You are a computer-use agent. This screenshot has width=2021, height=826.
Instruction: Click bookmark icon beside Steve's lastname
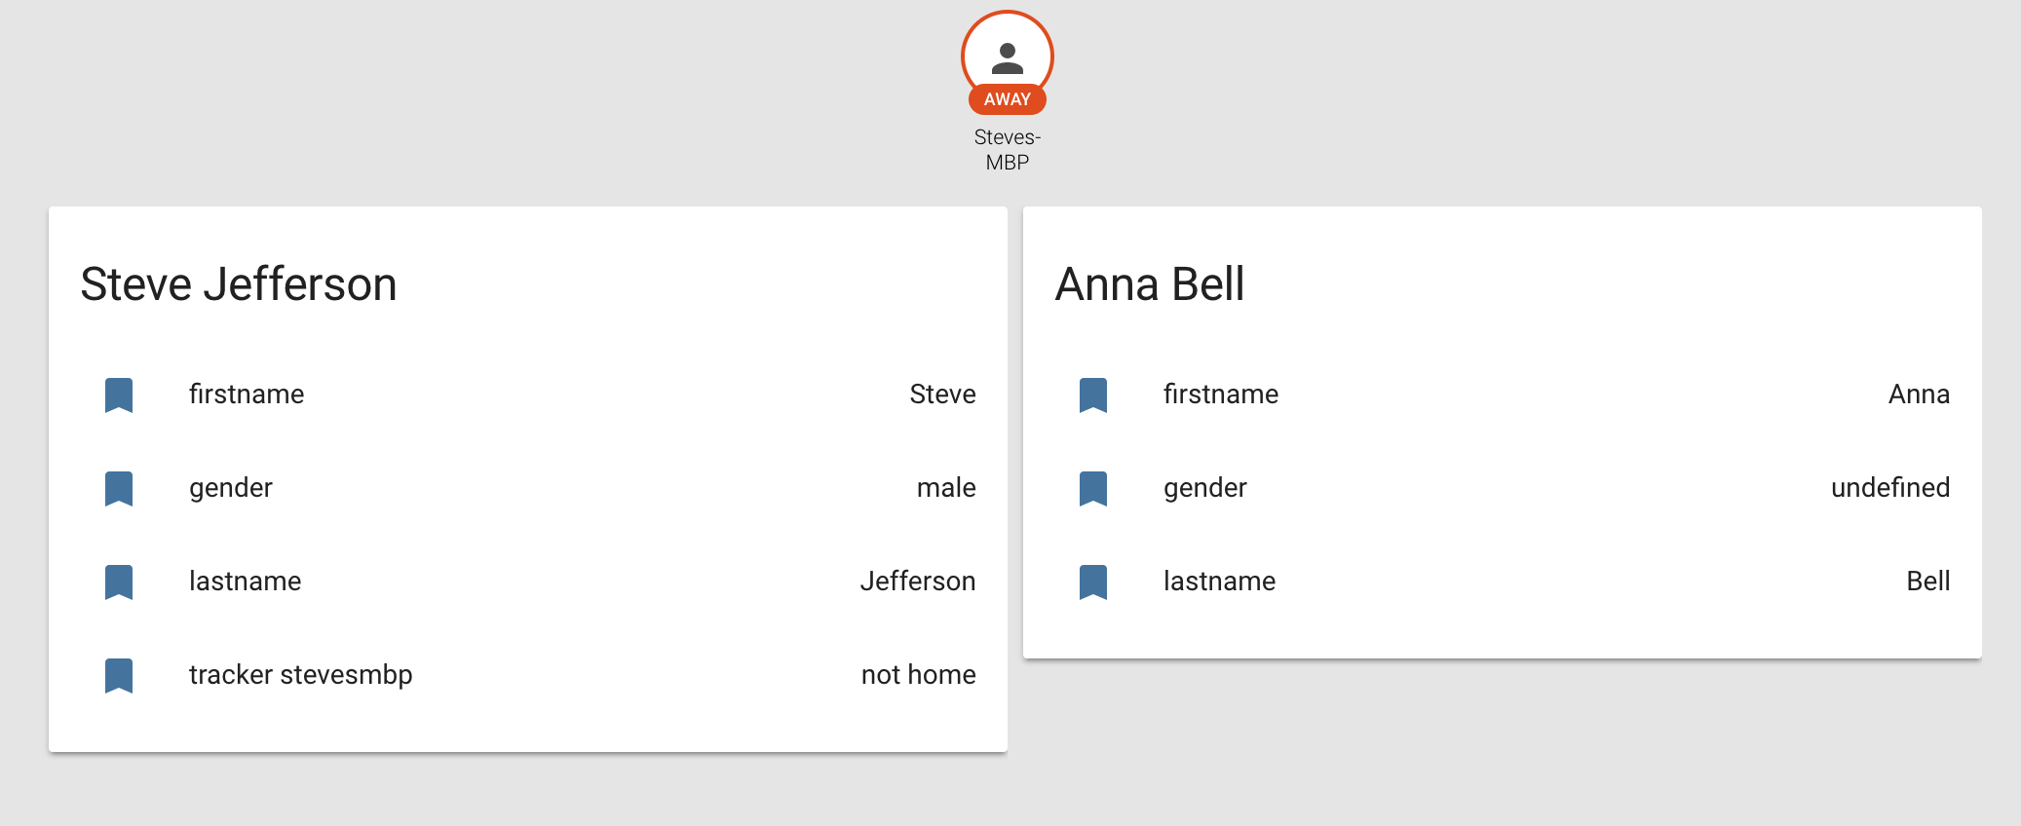(119, 582)
